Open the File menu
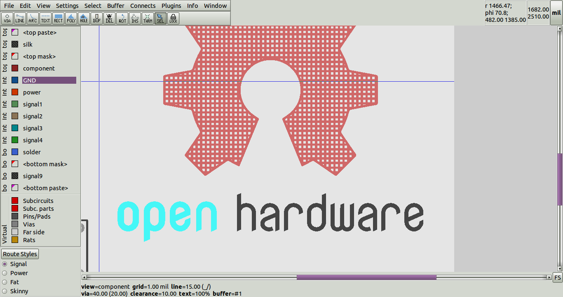 [x=9, y=6]
